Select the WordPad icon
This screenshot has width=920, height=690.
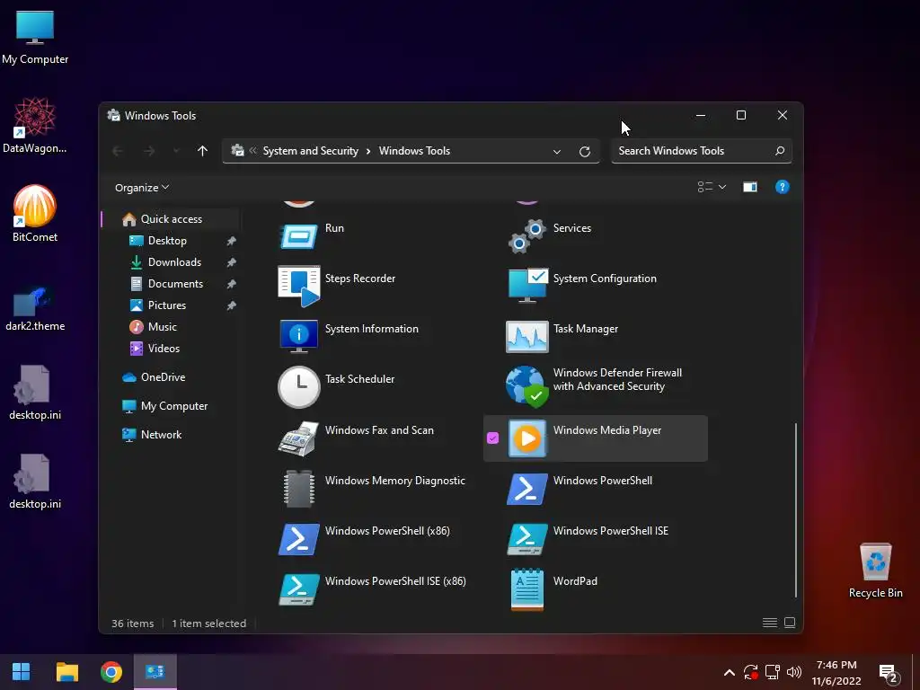tap(526, 589)
